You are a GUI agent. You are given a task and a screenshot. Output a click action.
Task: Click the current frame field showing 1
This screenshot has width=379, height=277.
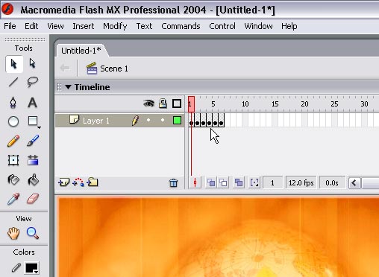coord(272,183)
